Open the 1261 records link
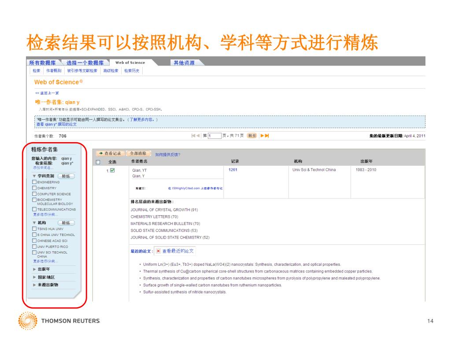Screen dimensions: 451x338 pos(233,170)
